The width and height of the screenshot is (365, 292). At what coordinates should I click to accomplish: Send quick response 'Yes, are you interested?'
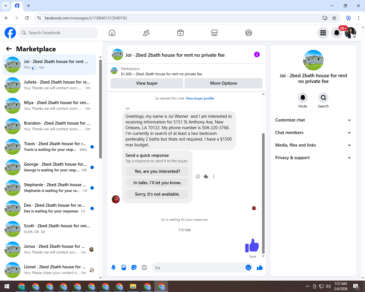[157, 171]
